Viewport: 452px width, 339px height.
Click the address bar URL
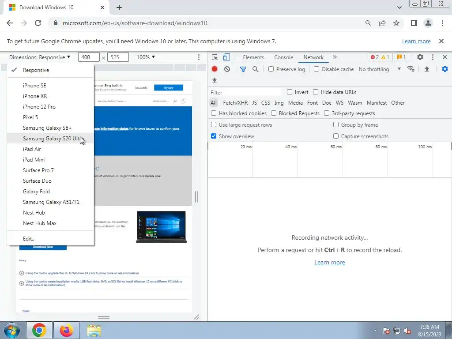tap(135, 23)
